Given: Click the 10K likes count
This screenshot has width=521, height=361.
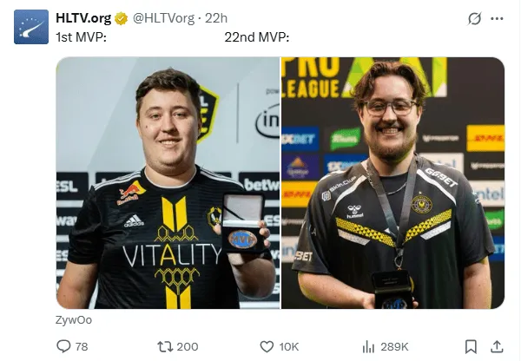Looking at the screenshot, I should 289,347.
